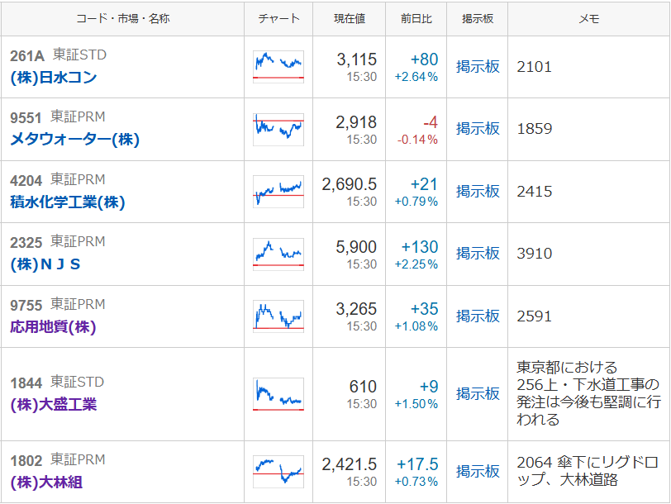Visit the 掲示板 link for メタウォーター

[x=478, y=129]
